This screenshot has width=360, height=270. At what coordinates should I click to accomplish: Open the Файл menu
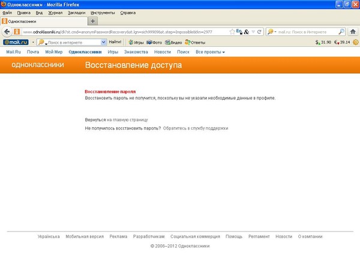click(7, 13)
